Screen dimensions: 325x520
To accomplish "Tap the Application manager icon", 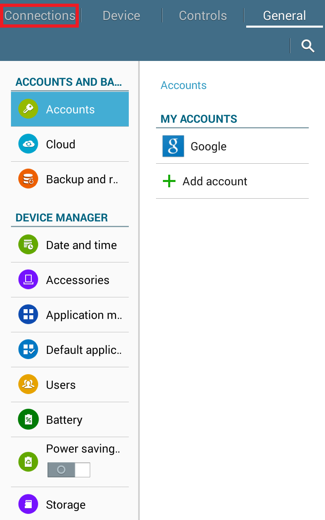I will click(28, 315).
